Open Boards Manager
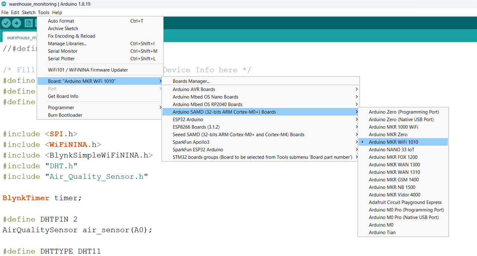This screenshot has height=256, width=477. (191, 81)
